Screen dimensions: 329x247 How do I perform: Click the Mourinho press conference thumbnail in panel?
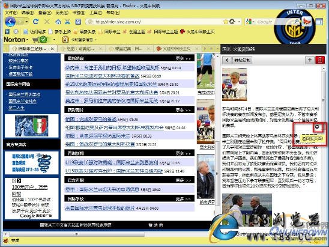click(234, 84)
